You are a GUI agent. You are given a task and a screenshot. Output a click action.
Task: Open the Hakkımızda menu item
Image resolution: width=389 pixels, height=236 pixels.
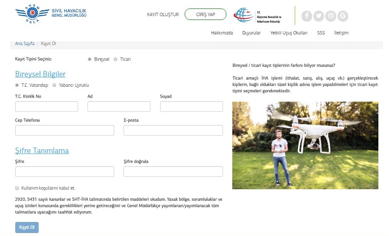click(222, 33)
